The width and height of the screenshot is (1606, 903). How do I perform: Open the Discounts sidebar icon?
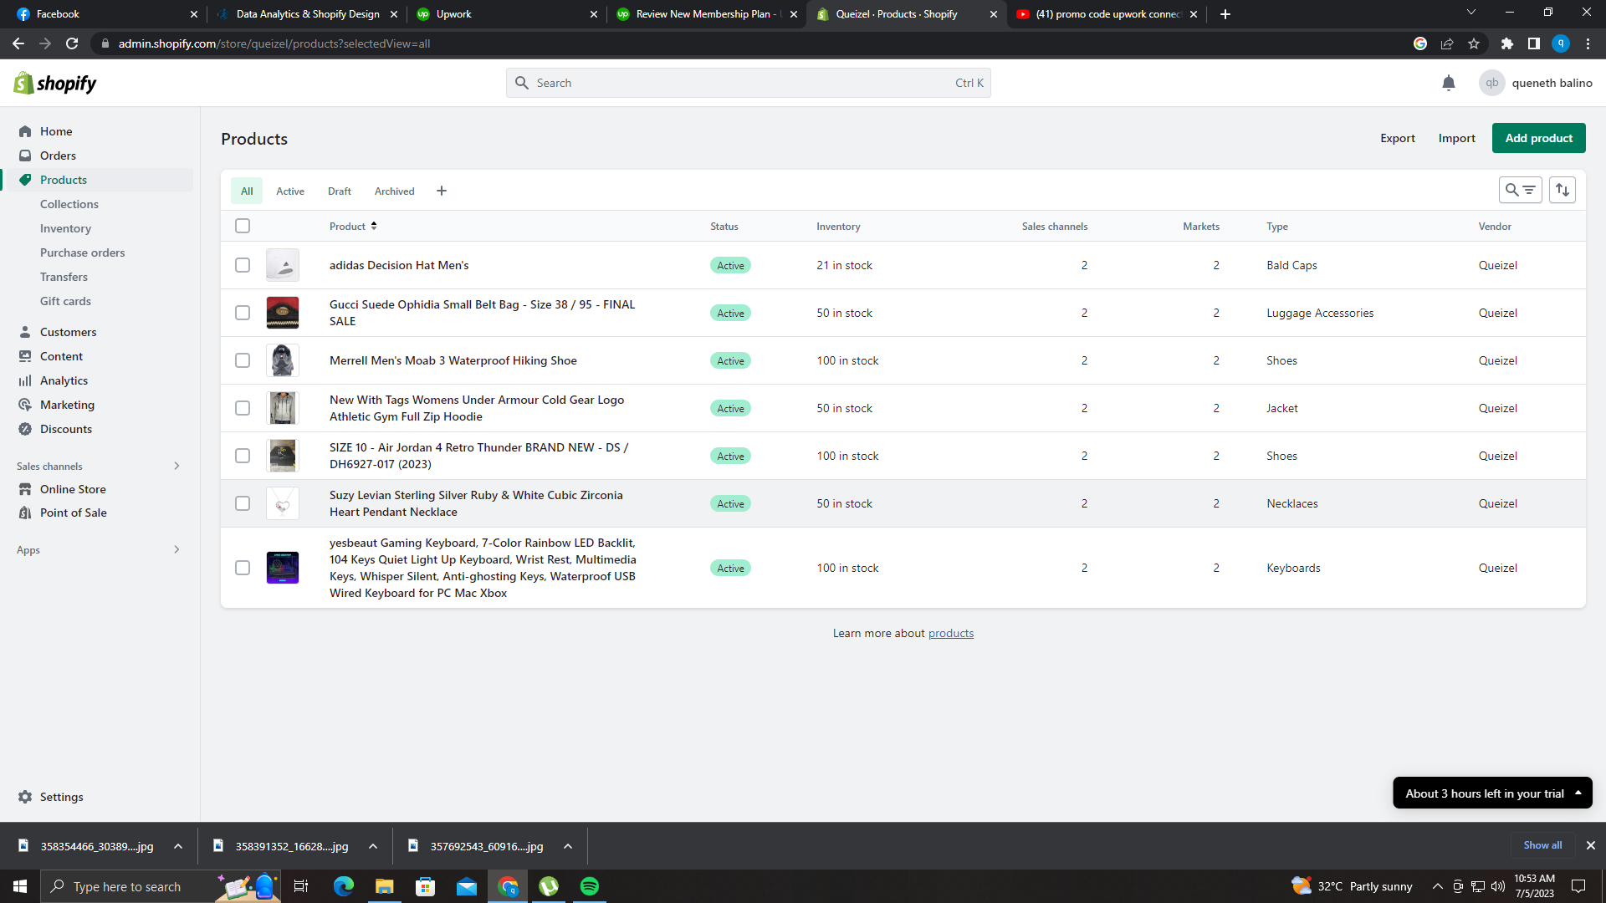(25, 429)
